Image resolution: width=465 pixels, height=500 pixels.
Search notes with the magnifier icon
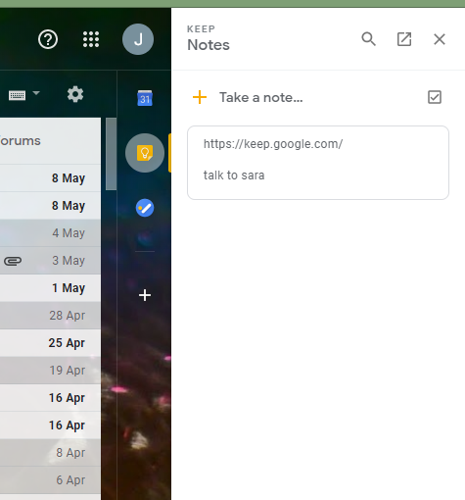point(369,39)
